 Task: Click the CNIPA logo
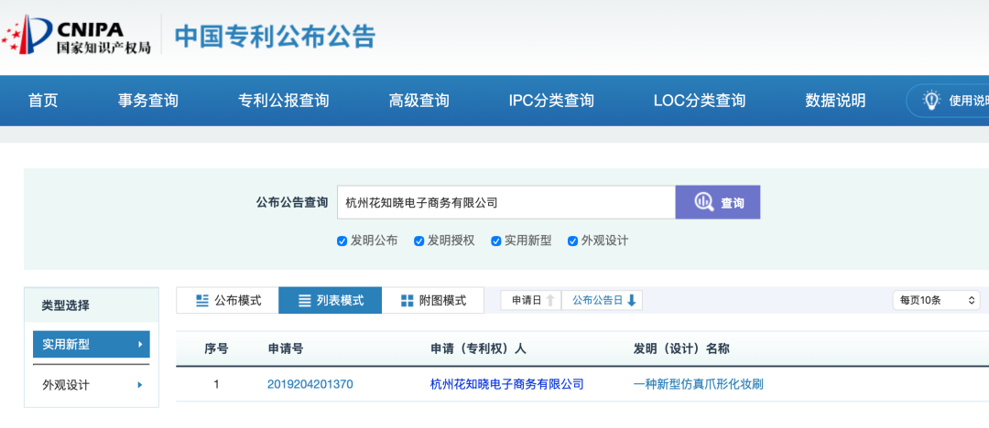click(x=76, y=34)
